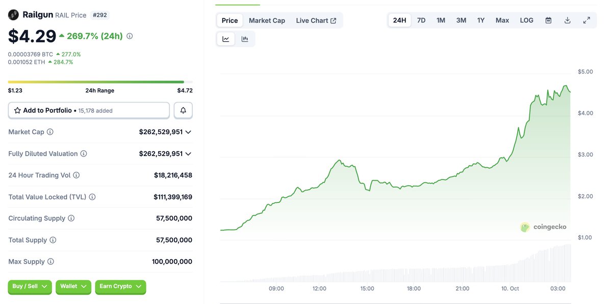
Task: Click the price alert bell icon
Action: click(x=183, y=110)
